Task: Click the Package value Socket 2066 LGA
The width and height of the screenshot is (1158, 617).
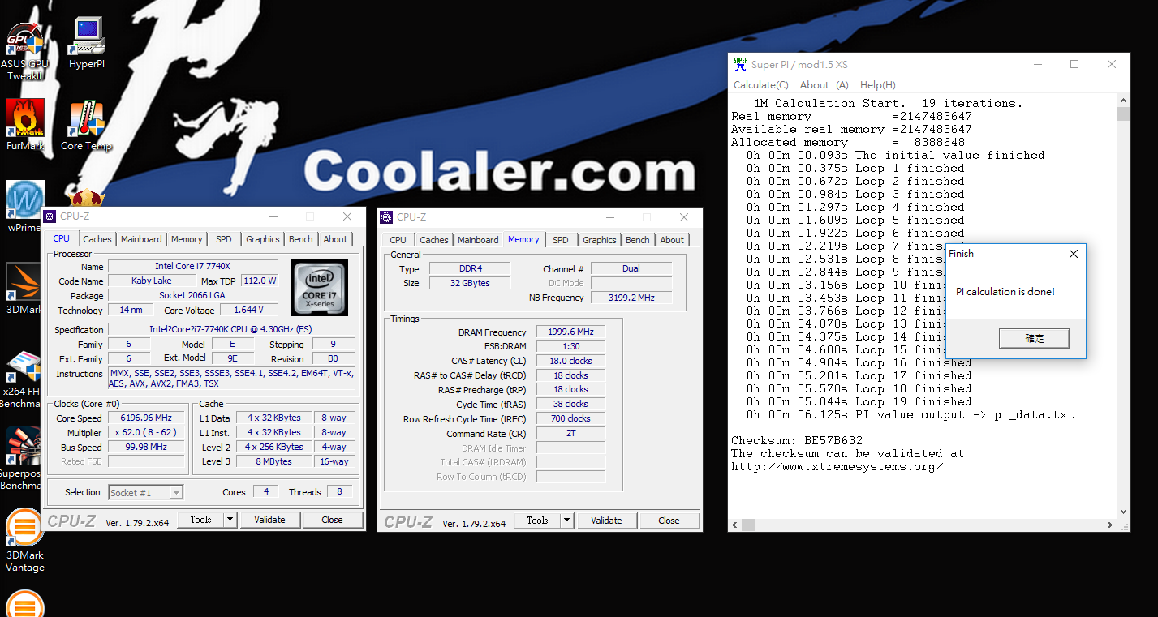Action: coord(192,295)
